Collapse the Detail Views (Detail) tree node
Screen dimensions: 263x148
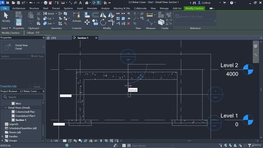(5, 108)
